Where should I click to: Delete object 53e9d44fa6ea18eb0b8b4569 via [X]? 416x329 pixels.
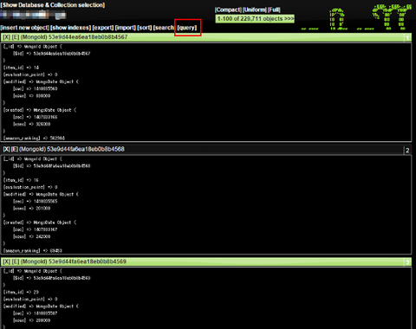[6, 261]
